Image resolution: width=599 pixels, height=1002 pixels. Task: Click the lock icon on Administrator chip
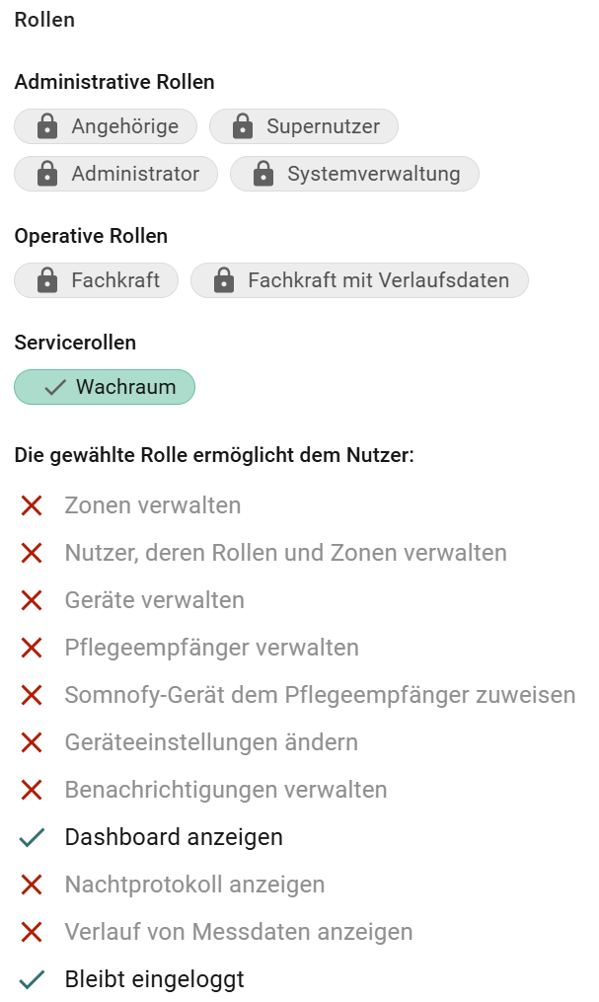47,173
